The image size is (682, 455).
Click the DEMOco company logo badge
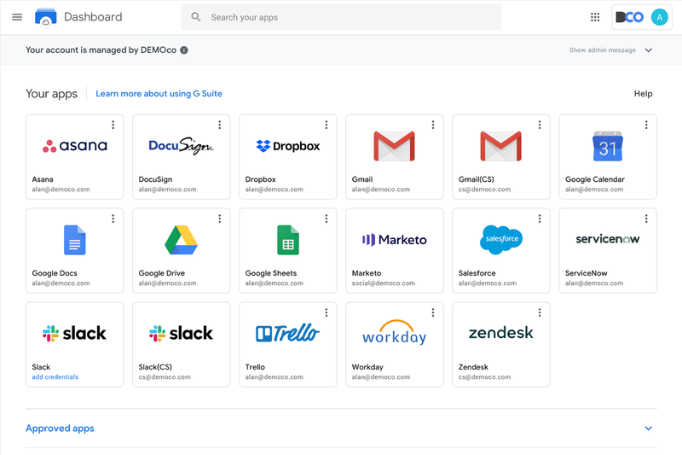630,17
